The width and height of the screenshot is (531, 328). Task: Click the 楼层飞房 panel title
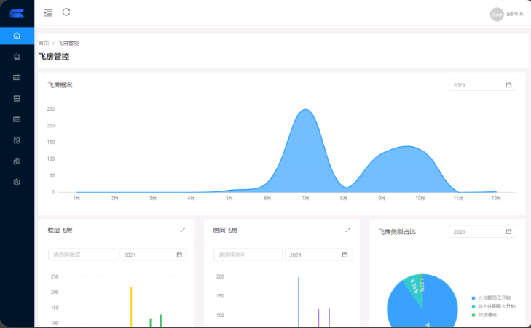coord(60,231)
